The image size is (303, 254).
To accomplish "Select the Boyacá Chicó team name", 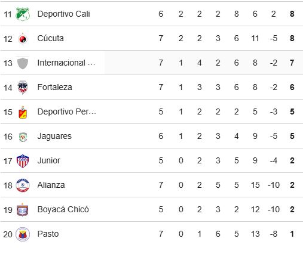I will 63,209.
